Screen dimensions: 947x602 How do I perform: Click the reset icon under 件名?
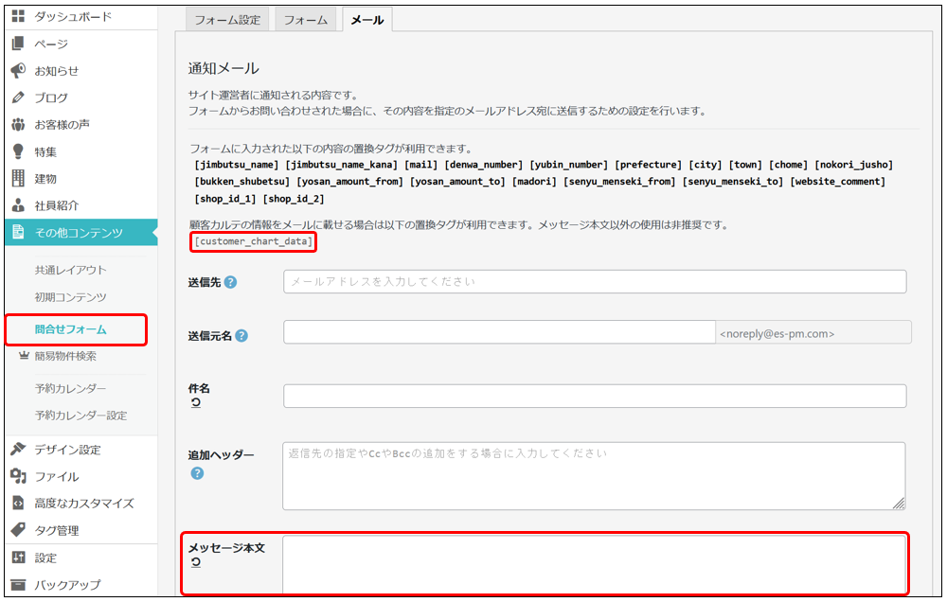click(196, 403)
